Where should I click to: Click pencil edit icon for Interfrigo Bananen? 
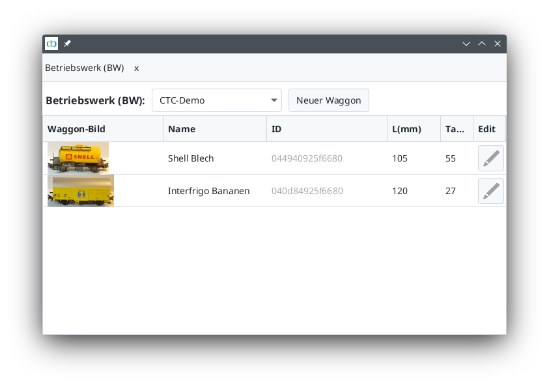(490, 191)
